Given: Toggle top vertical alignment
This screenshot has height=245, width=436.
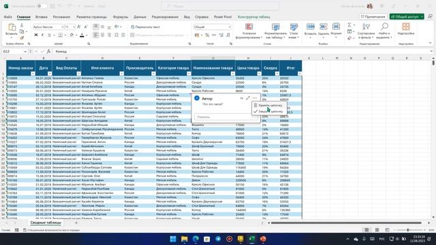Looking at the screenshot, I should click(95, 27).
